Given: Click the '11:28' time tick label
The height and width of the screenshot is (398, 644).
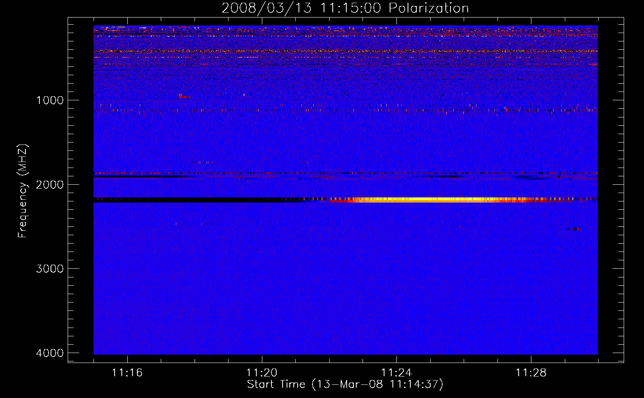Looking at the screenshot, I should point(531,373).
